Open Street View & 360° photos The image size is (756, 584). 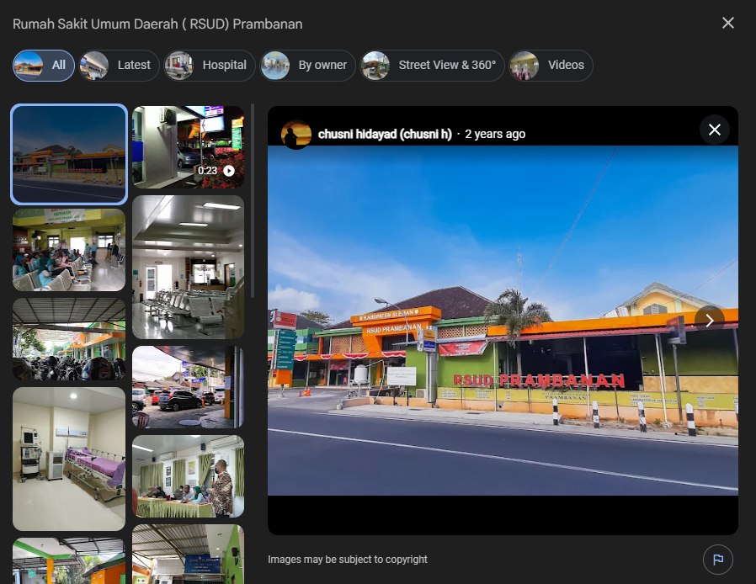432,66
